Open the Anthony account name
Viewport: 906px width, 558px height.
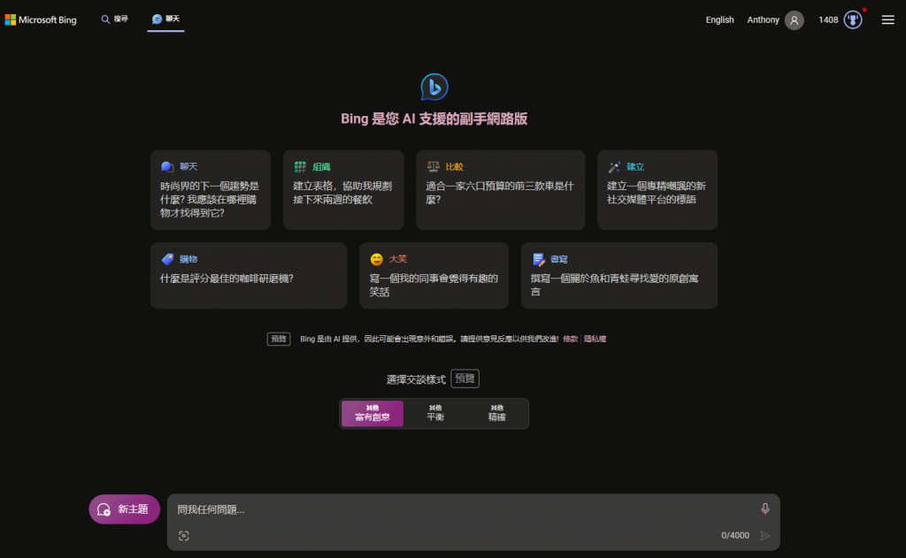[763, 19]
